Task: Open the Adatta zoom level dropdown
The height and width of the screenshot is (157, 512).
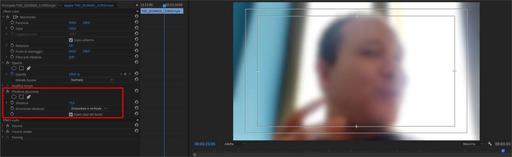Action: point(234,144)
